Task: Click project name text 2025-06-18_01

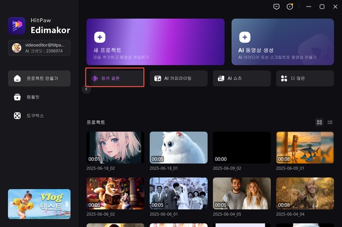Action: (x=164, y=168)
